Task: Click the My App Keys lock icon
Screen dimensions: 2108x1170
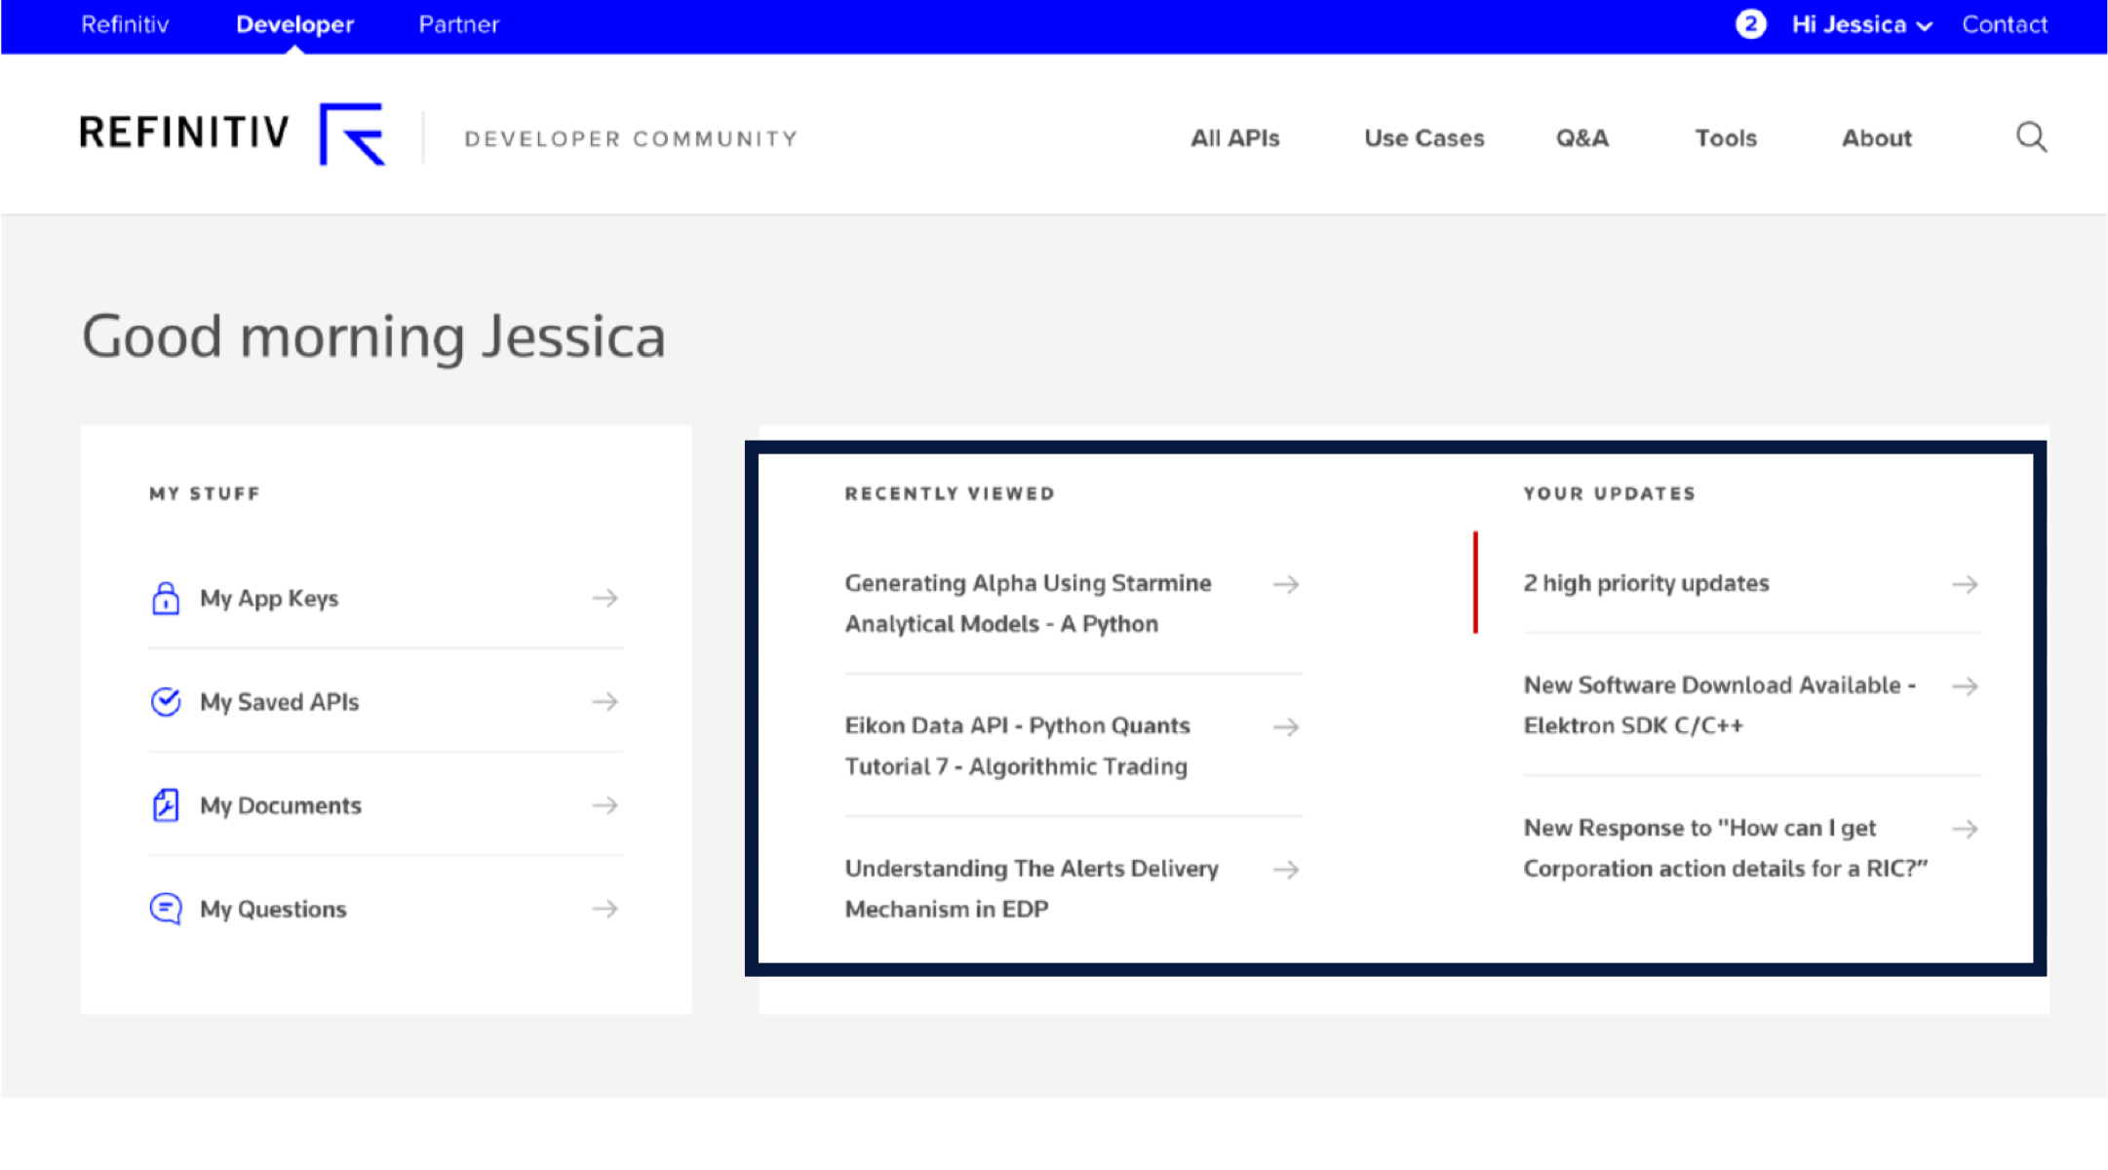Action: click(x=166, y=599)
